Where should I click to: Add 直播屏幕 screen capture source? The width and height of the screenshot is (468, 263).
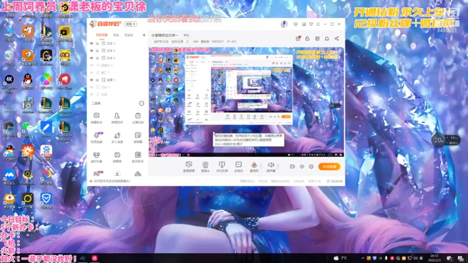[188, 167]
